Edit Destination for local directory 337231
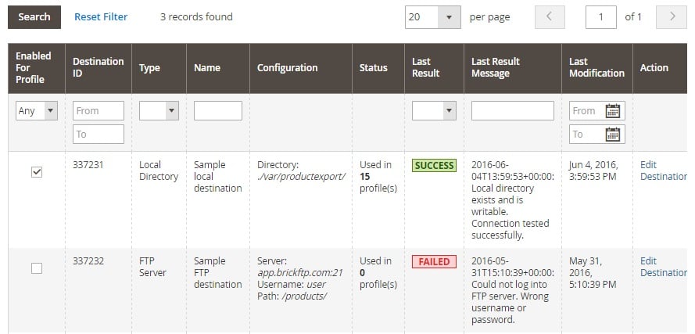Screen dimensions: 695x334 point(664,171)
